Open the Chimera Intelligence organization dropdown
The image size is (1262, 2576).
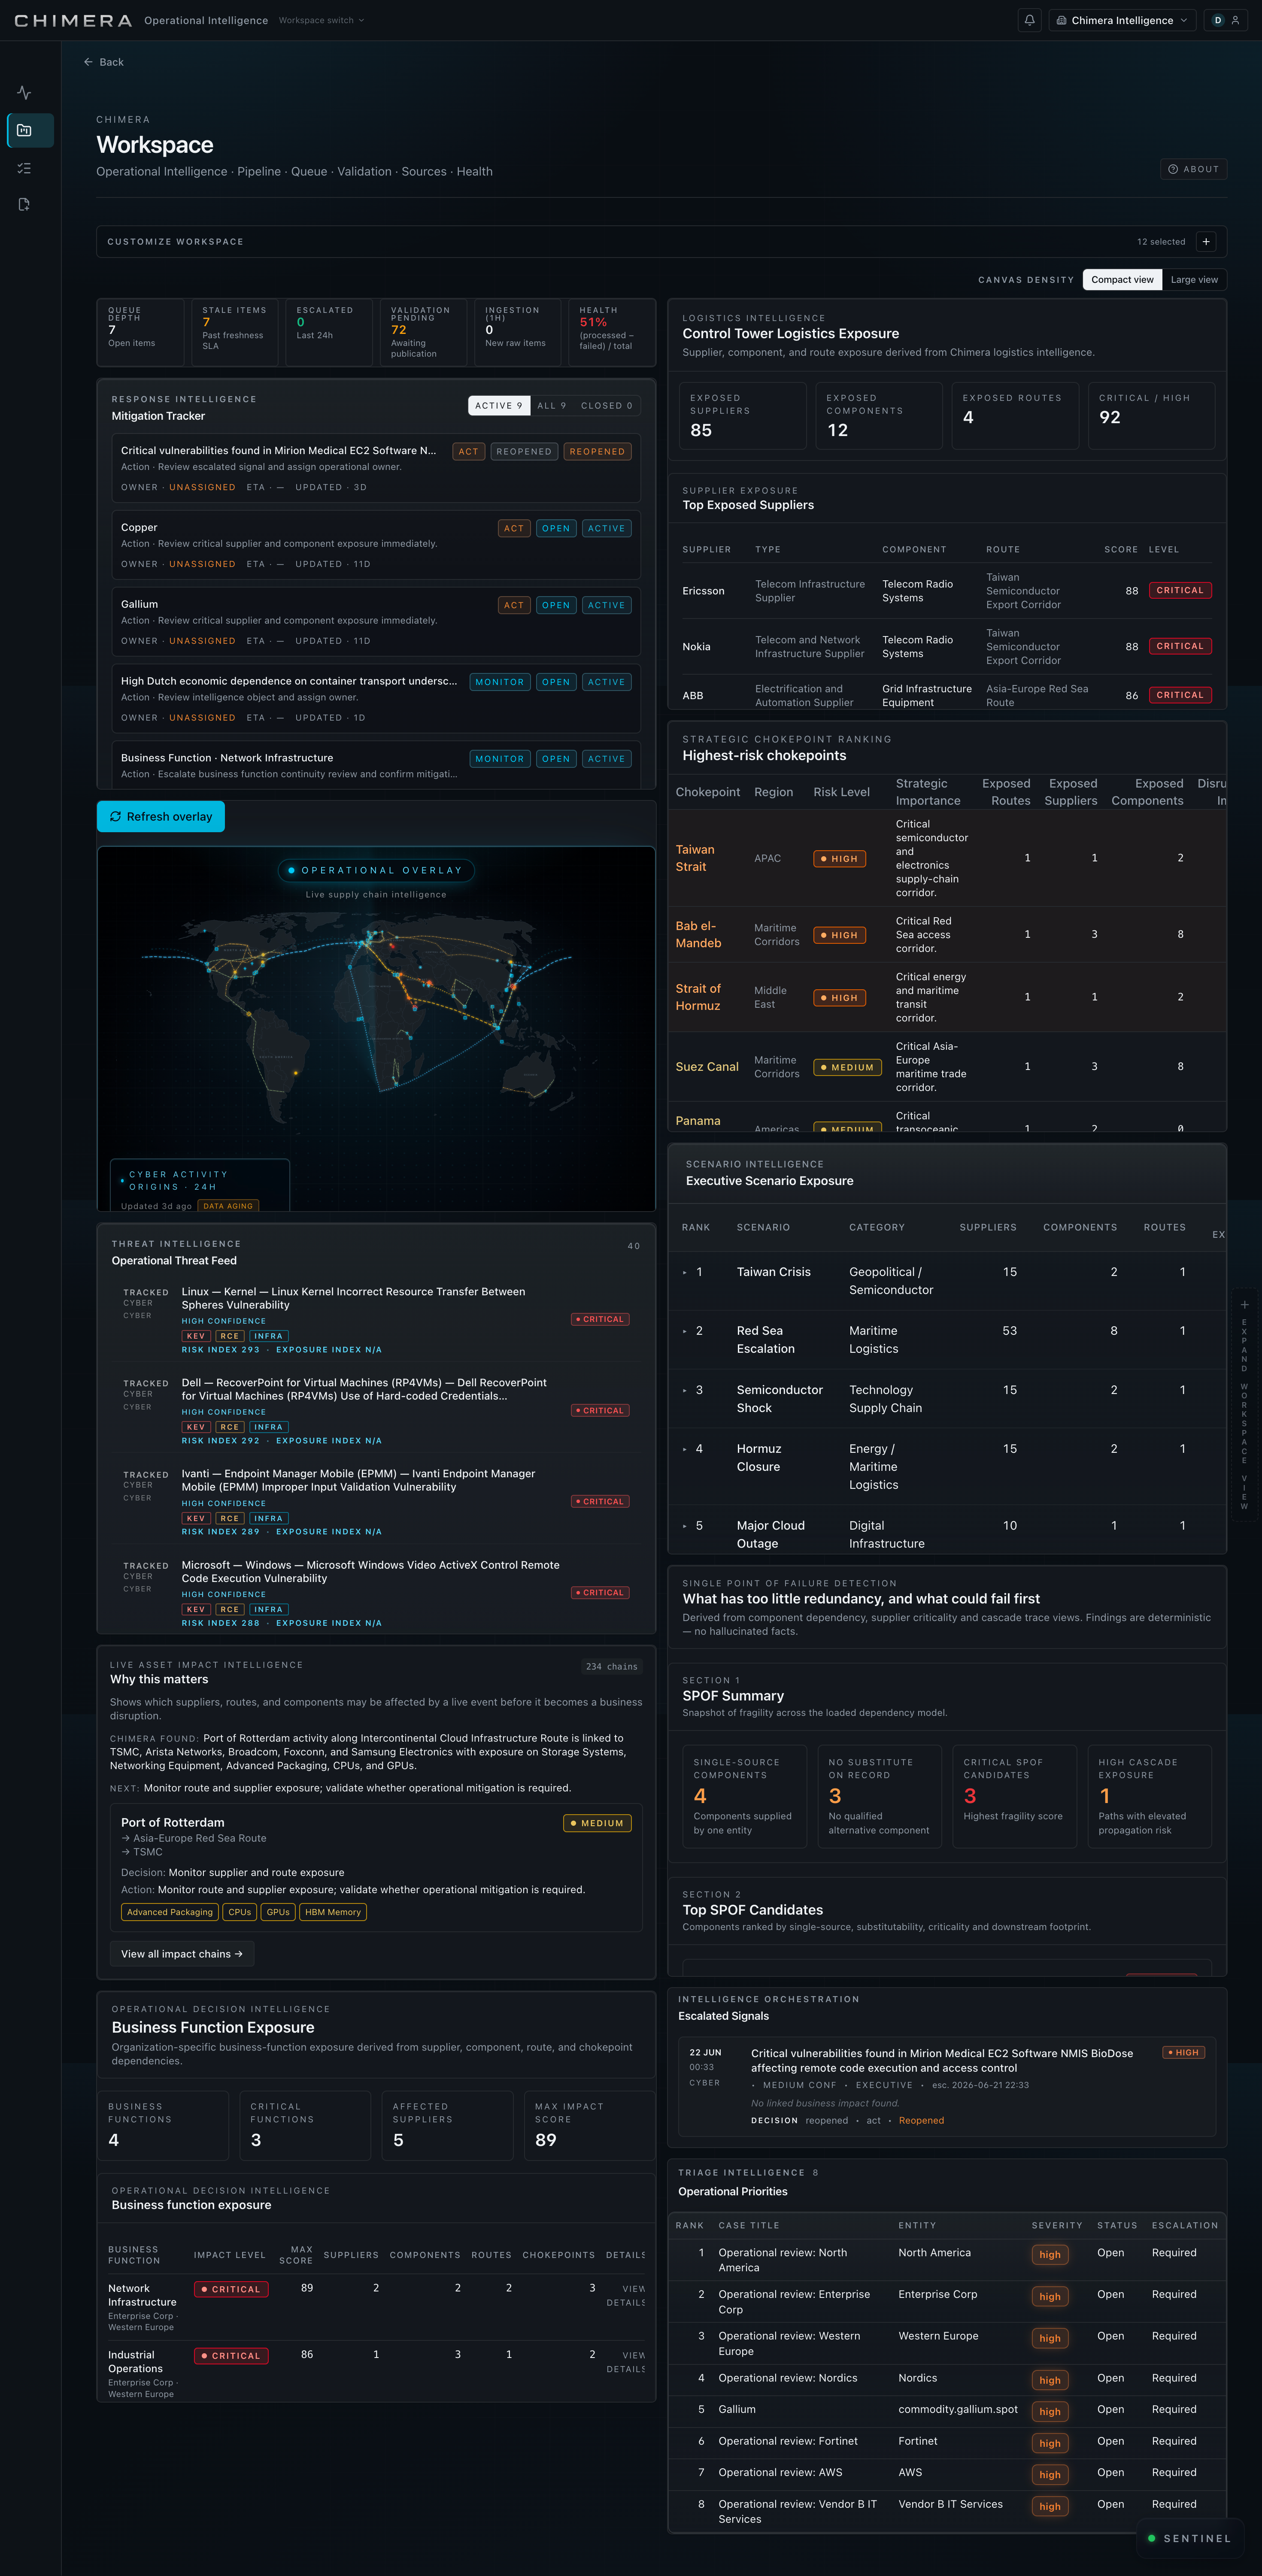1122,20
